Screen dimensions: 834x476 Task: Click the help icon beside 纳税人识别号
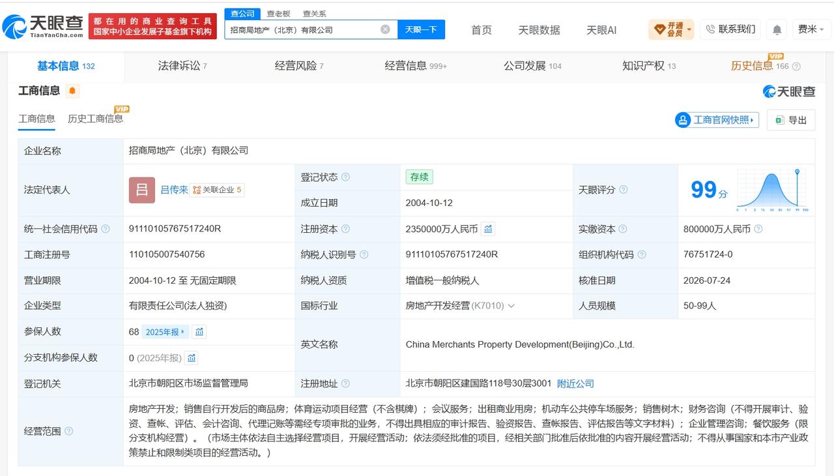tap(364, 254)
